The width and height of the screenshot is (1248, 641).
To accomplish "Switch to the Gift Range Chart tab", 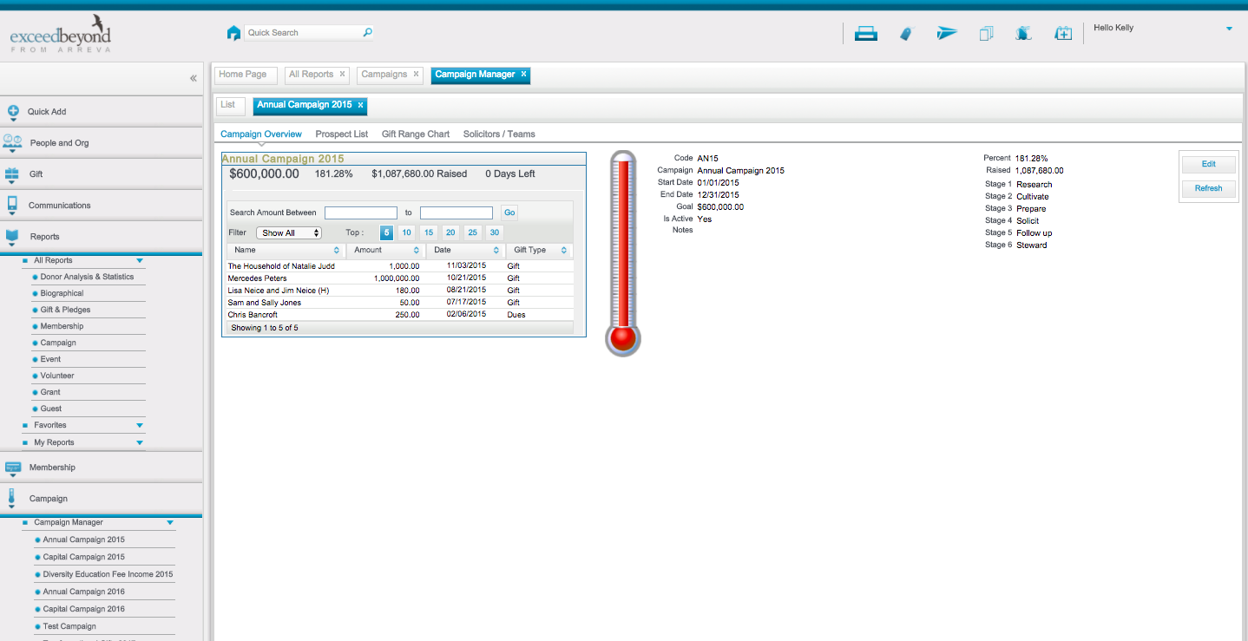I will coord(416,134).
